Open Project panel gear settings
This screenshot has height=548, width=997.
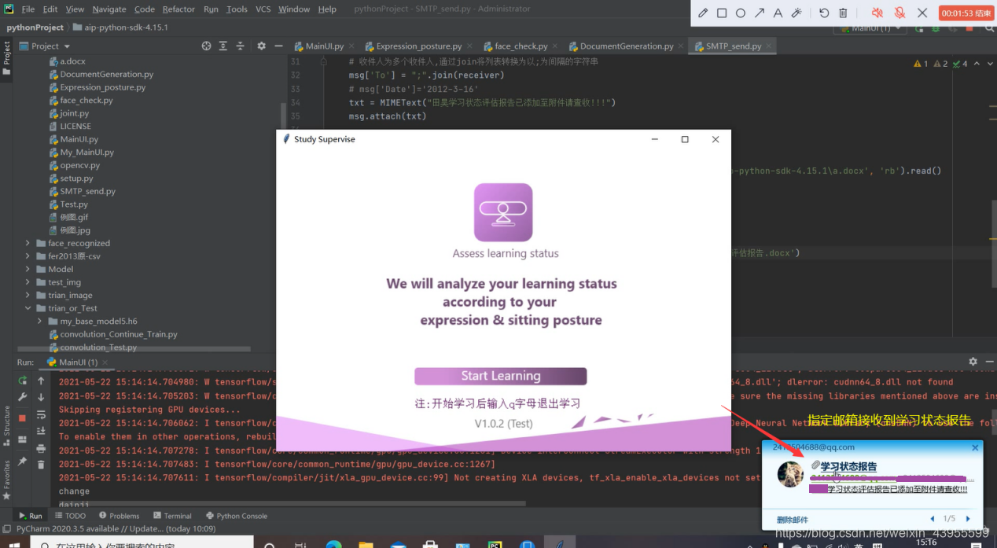pos(262,46)
